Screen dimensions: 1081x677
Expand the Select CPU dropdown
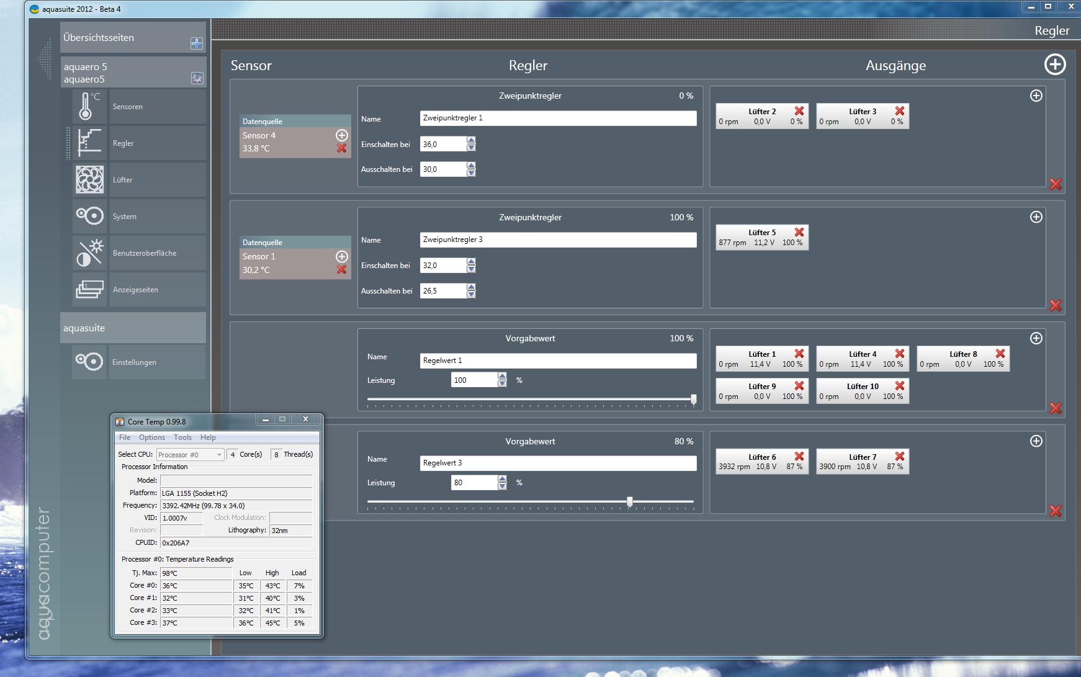(x=219, y=455)
